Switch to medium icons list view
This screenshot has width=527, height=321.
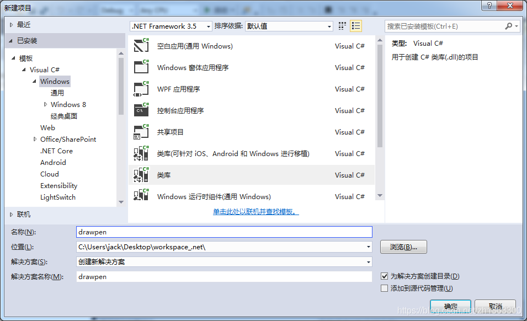point(356,26)
